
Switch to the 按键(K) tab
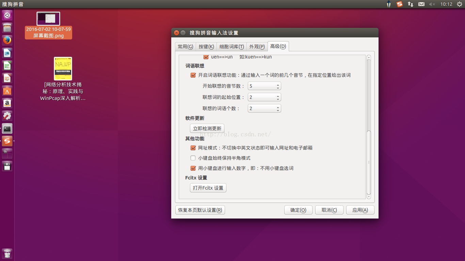click(x=206, y=47)
